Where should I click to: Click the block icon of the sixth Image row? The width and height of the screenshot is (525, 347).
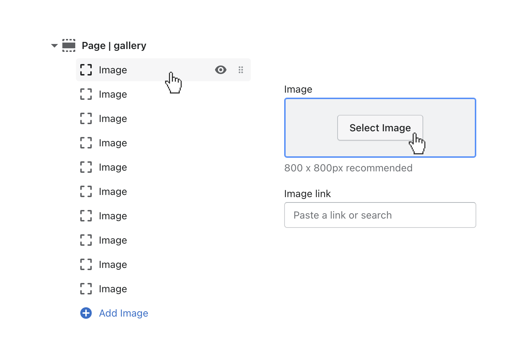86,192
